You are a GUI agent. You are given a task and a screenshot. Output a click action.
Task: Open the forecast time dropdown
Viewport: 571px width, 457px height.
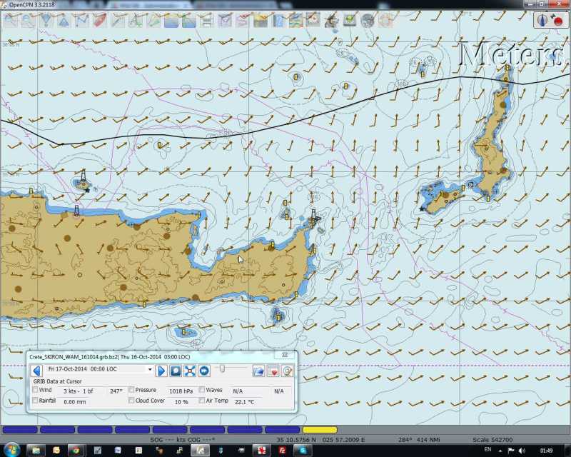tap(150, 370)
